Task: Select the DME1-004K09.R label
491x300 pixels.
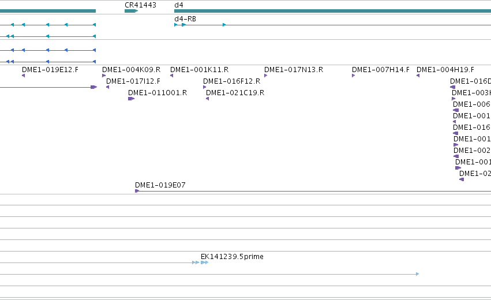Action: point(131,70)
